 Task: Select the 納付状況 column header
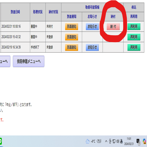click(53, 12)
